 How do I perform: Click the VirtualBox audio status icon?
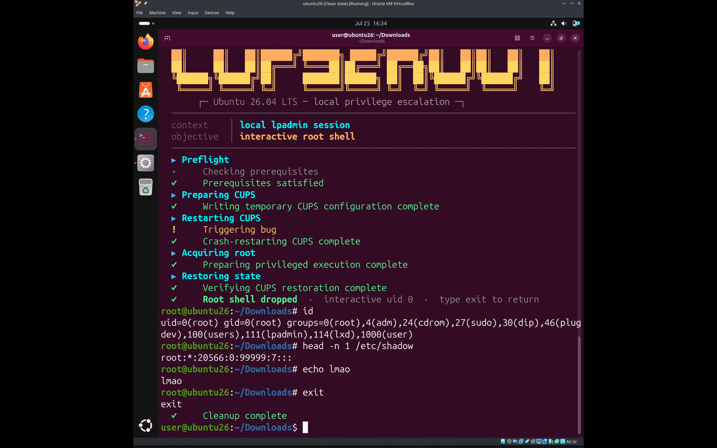[x=515, y=442]
